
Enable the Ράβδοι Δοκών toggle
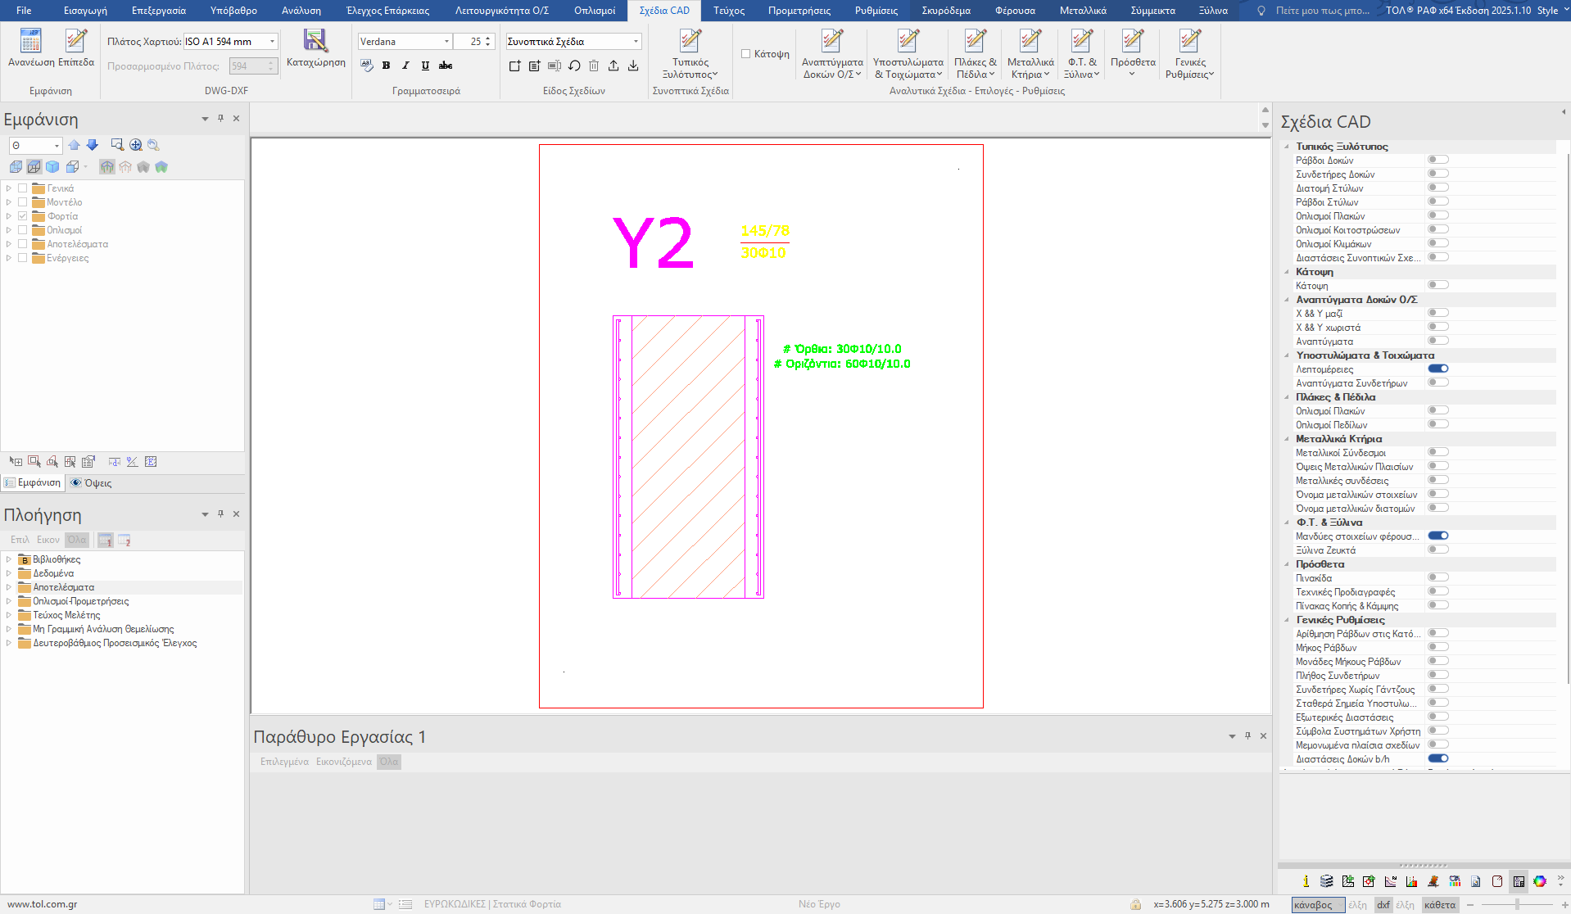pyautogui.click(x=1438, y=160)
